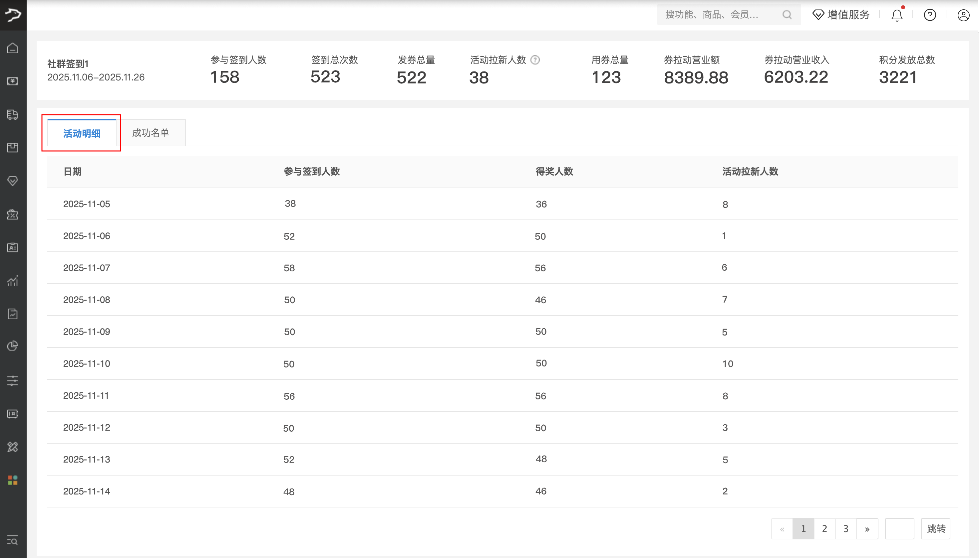Click the yen money sidebar icon
The width and height of the screenshot is (979, 558).
[13, 81]
